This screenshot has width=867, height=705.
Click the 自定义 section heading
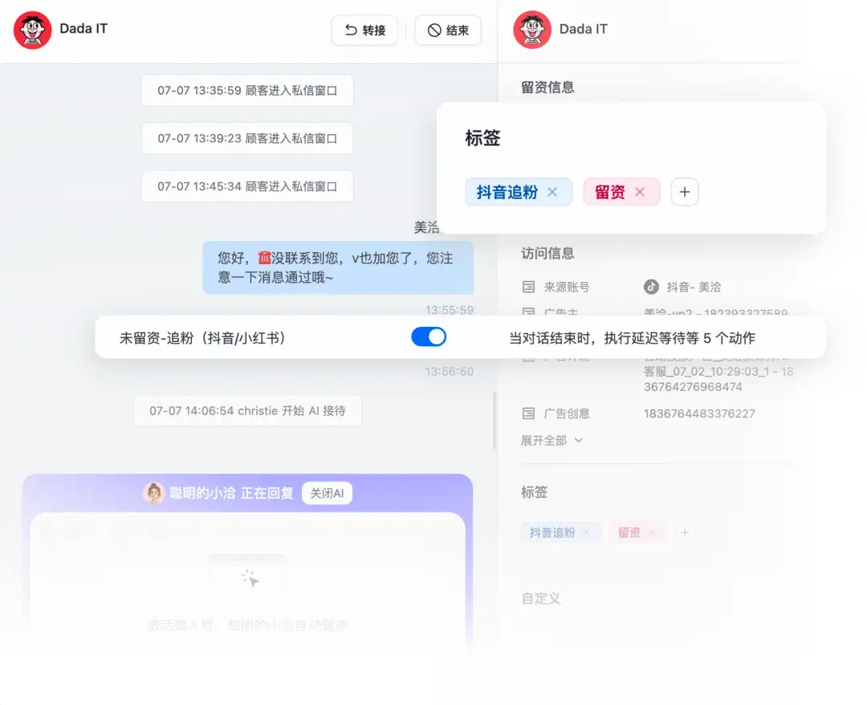tap(541, 598)
